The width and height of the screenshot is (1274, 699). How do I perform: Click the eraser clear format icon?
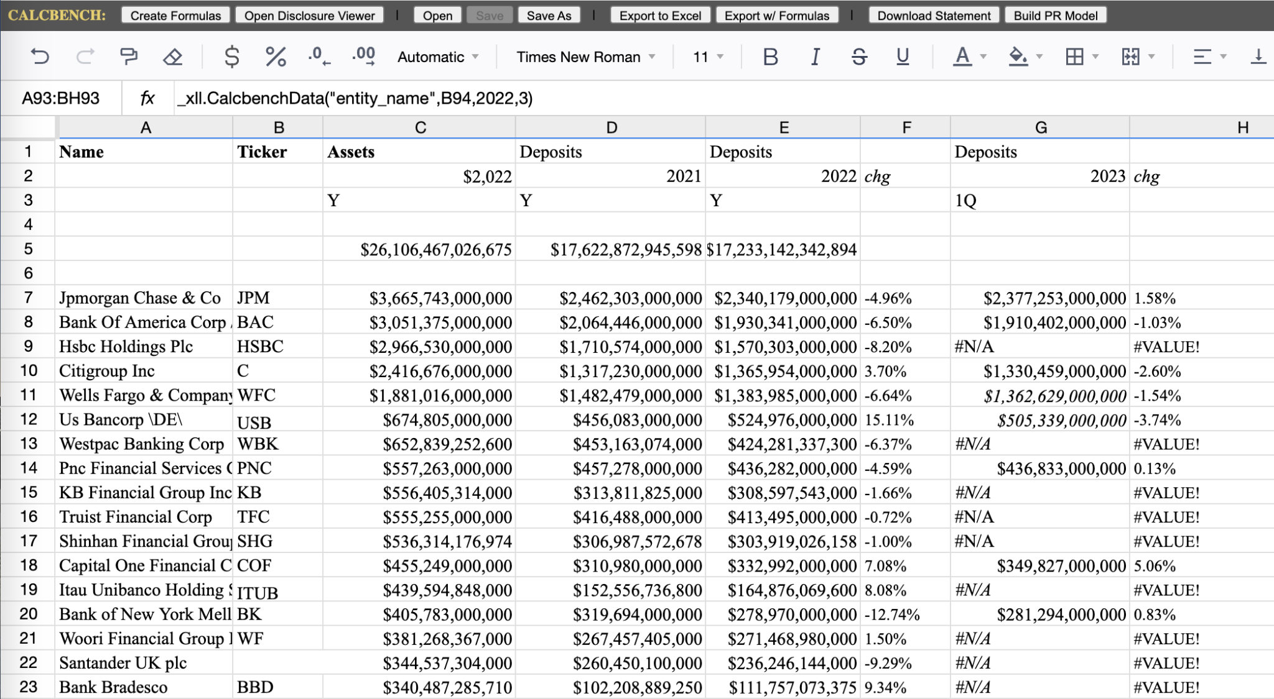click(x=172, y=57)
